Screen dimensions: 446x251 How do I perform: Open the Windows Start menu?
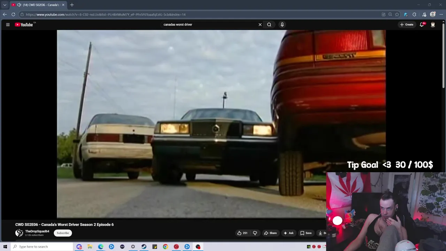pos(5,246)
